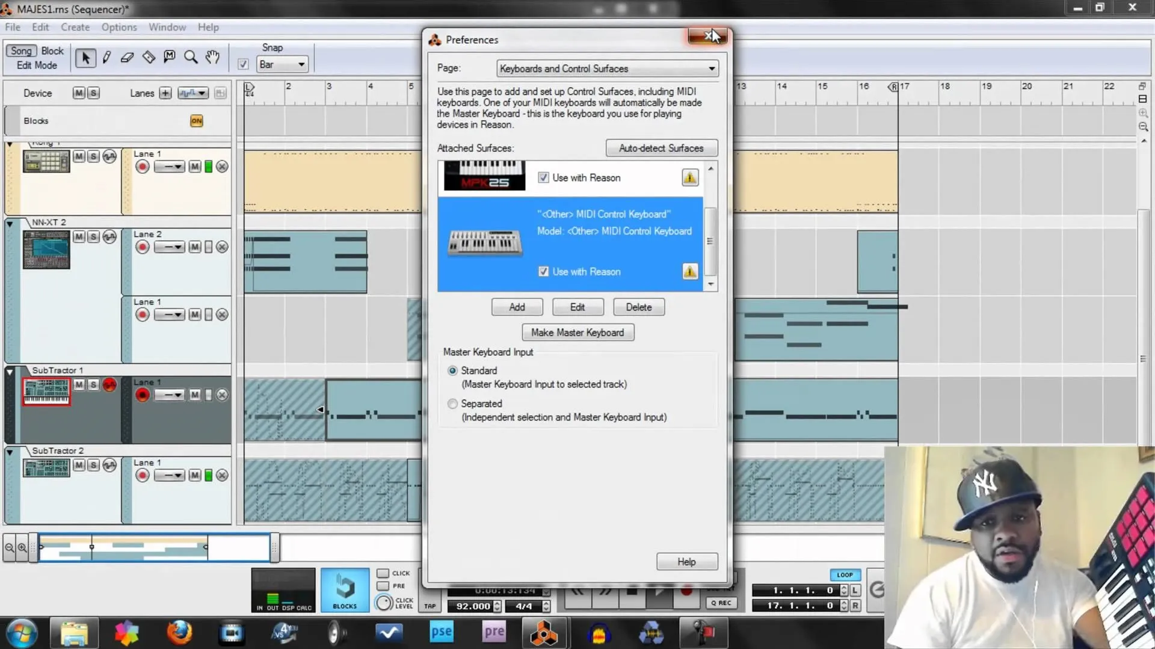Select the Razor tool
Viewport: 1155px width, 649px height.
click(x=149, y=57)
